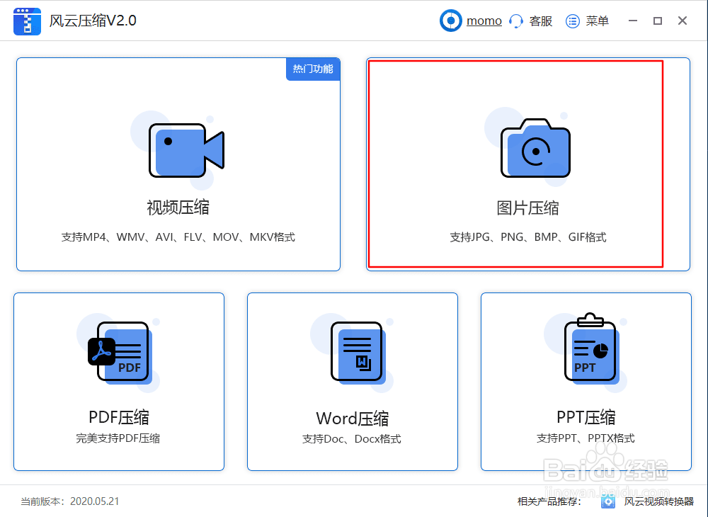Click the PDF document icon
The image size is (708, 517).
[119, 352]
